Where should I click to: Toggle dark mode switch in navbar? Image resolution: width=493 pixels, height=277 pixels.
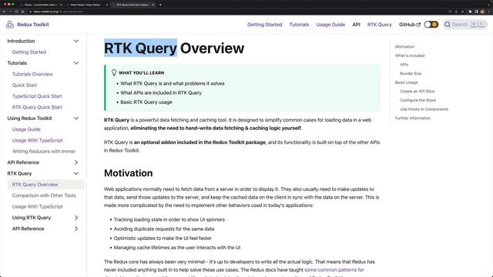click(x=431, y=25)
